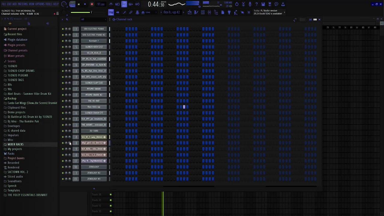Open the PATTERNS menu
The image size is (384, 216).
23,4
